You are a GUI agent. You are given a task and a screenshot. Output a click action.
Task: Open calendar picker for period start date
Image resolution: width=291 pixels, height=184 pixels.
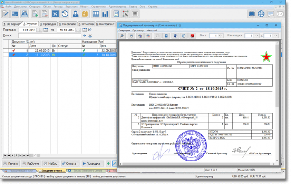click(46, 30)
